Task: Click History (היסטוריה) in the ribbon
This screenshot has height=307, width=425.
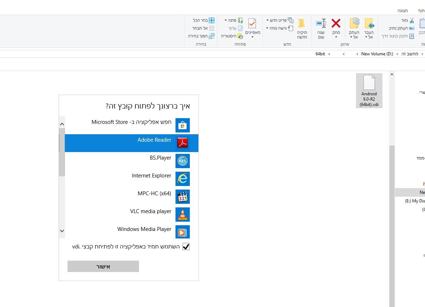Action: click(232, 36)
